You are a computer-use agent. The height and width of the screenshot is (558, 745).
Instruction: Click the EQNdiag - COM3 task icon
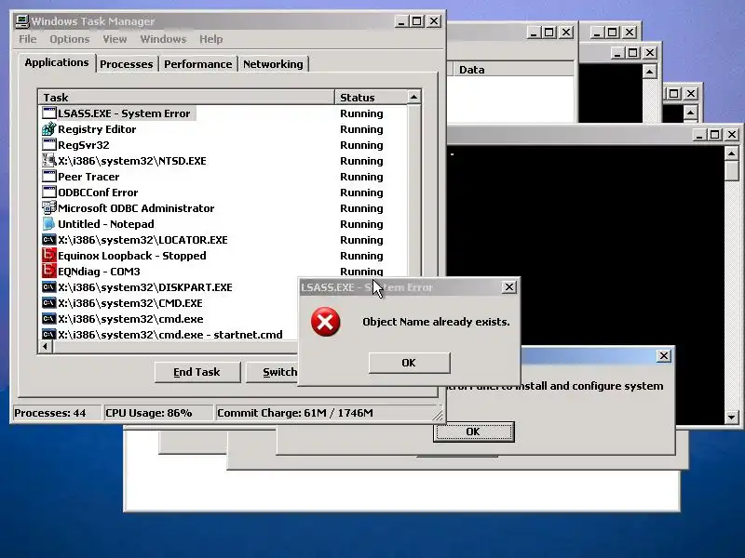point(49,272)
